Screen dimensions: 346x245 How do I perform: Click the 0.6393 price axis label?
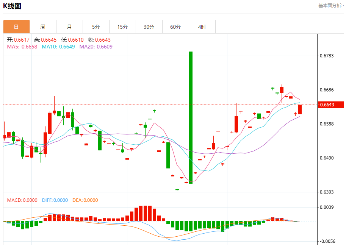pyautogui.click(x=327, y=192)
